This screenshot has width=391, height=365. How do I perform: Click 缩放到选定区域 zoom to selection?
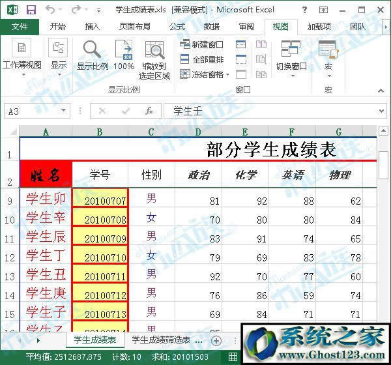pyautogui.click(x=154, y=59)
